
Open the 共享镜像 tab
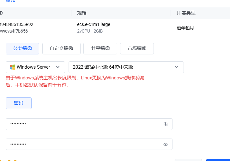tap(100, 48)
